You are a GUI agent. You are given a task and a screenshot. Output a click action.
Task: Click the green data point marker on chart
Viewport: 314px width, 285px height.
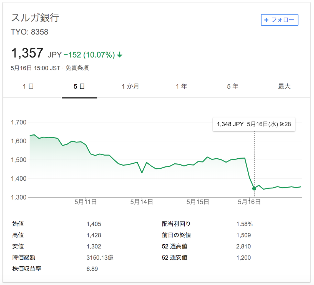click(x=254, y=188)
